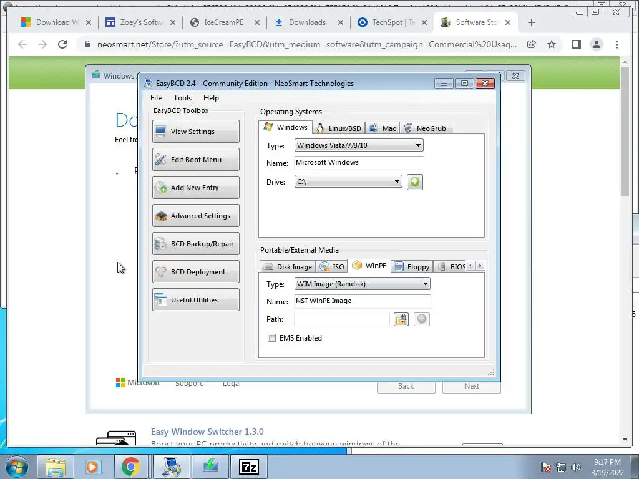Open the 7-Zip taskbar icon
Viewport: 639px width, 479px height.
(x=249, y=467)
